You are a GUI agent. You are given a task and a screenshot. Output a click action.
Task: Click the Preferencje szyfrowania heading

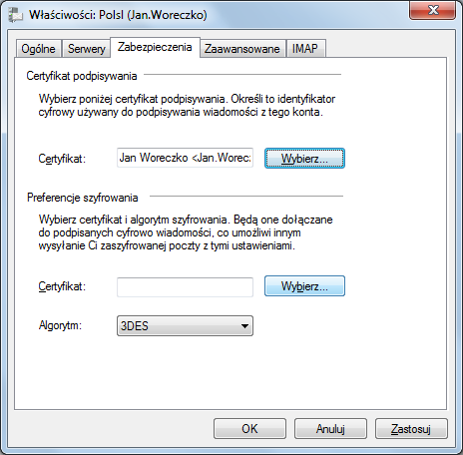click(82, 198)
